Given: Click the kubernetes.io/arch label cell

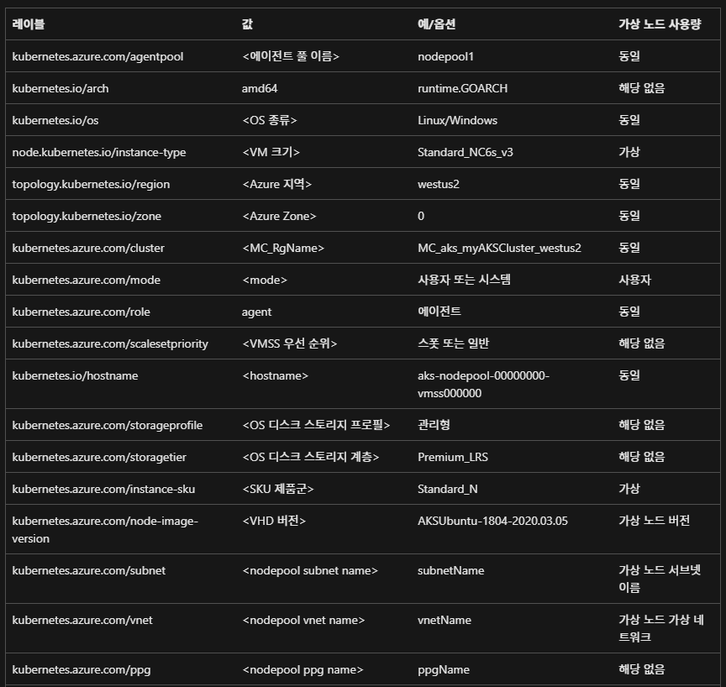Looking at the screenshot, I should (x=60, y=88).
